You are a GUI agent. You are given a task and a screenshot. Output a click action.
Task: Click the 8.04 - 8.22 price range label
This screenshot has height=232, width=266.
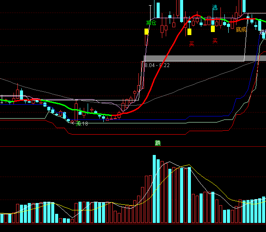point(157,65)
